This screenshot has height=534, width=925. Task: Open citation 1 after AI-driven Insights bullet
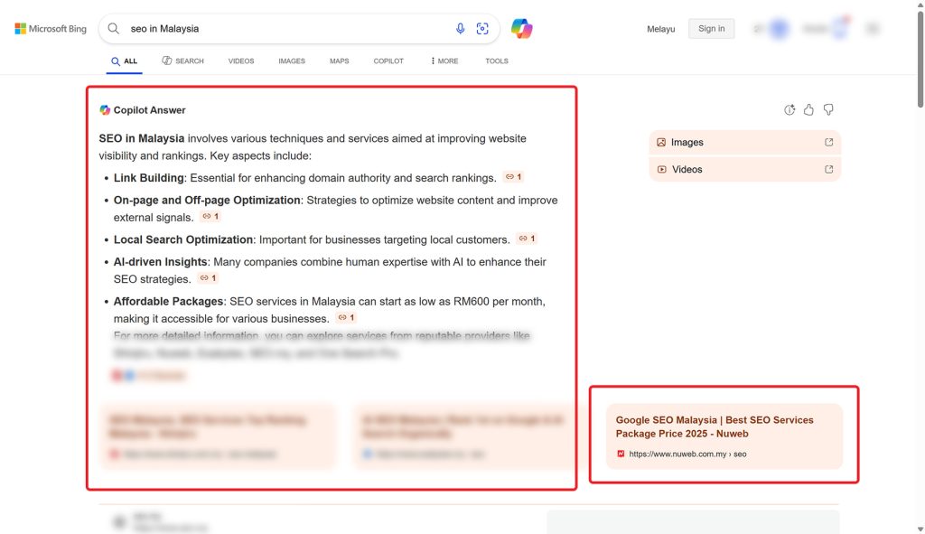pos(208,278)
